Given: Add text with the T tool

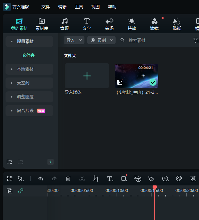Looking at the screenshot, I should (110, 178).
